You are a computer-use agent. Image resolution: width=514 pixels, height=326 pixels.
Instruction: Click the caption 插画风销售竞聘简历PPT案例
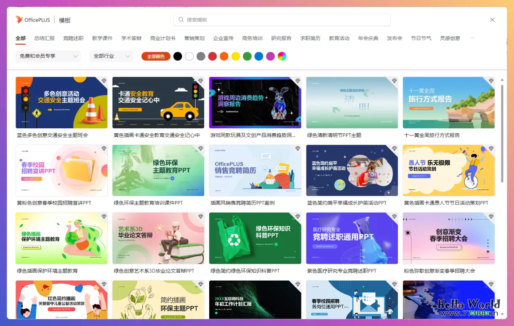tap(242, 203)
